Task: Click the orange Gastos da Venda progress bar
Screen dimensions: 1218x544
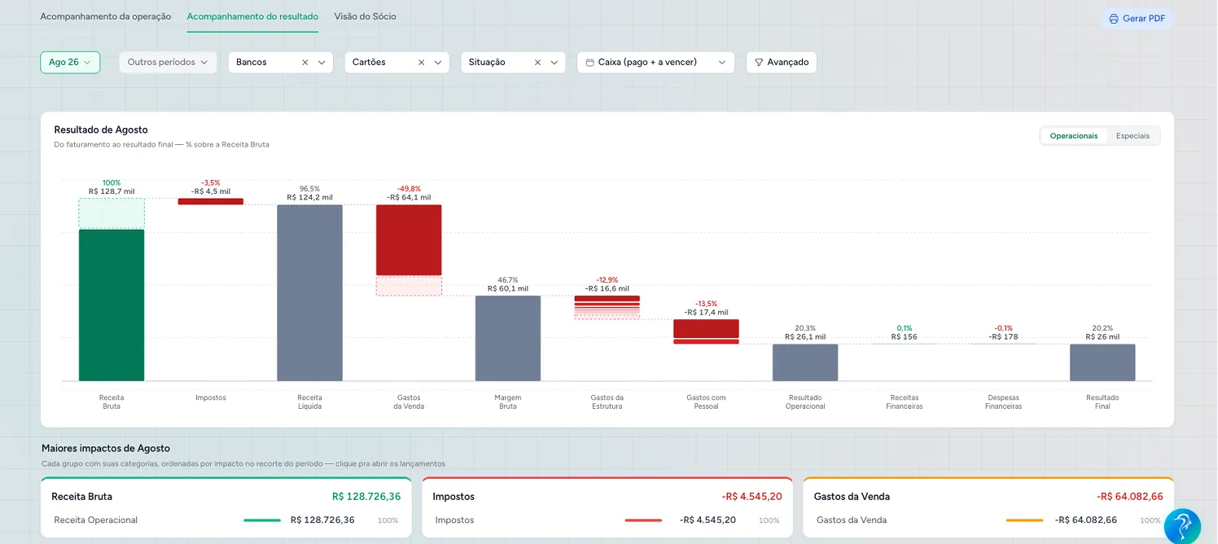Action: tap(1024, 520)
